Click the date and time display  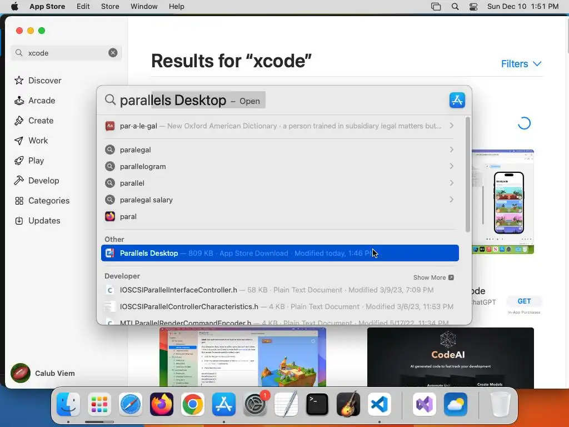522,7
